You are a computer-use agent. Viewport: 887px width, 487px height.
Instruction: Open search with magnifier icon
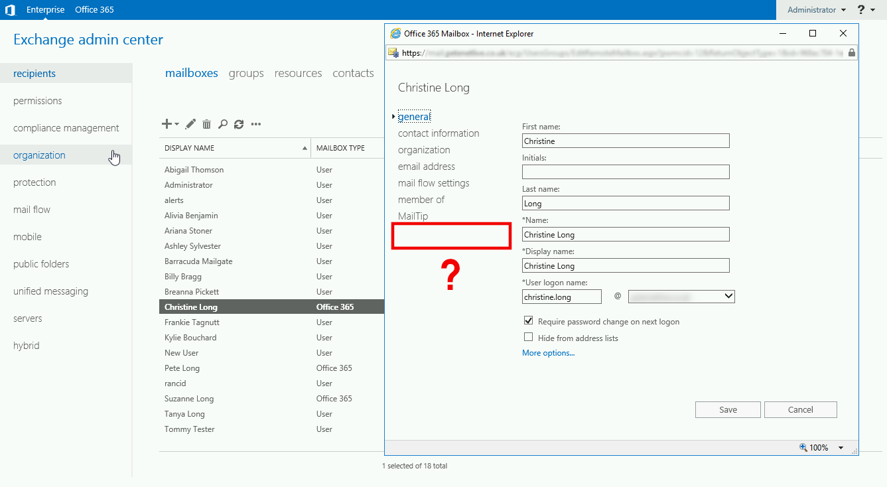pyautogui.click(x=223, y=124)
